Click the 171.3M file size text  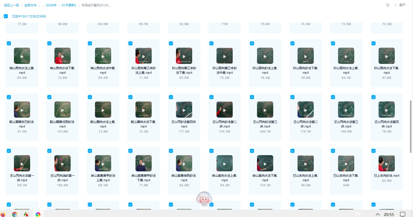[184, 132]
